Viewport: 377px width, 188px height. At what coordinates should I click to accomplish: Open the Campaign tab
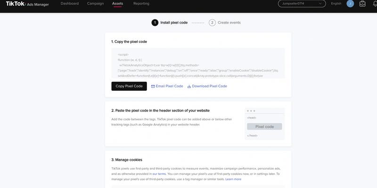tap(96, 4)
